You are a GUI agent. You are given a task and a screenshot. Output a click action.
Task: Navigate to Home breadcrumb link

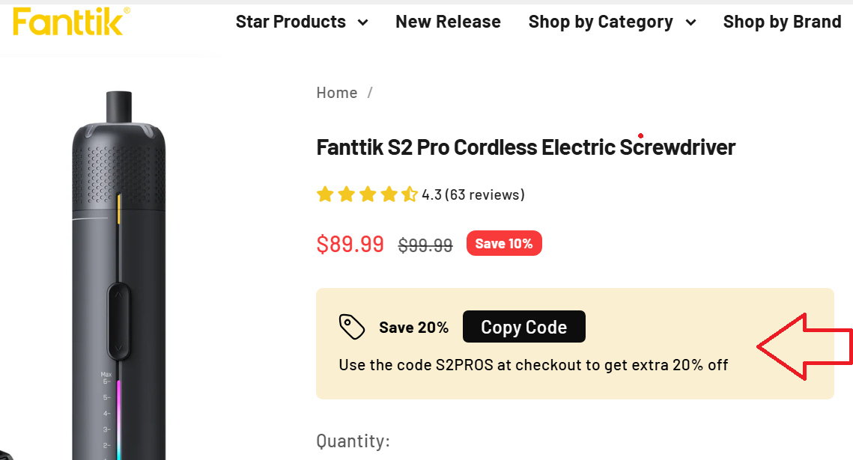[x=336, y=93]
